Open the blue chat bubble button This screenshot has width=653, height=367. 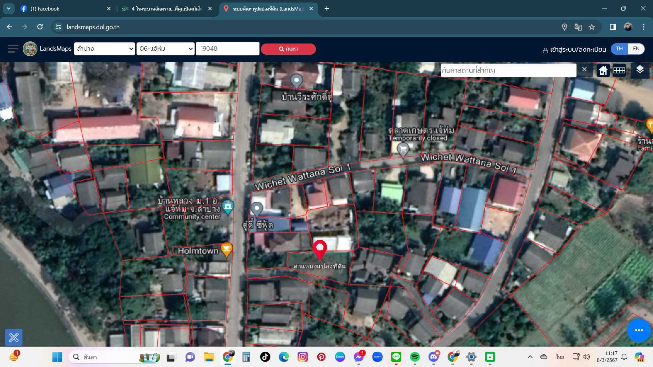point(639,330)
